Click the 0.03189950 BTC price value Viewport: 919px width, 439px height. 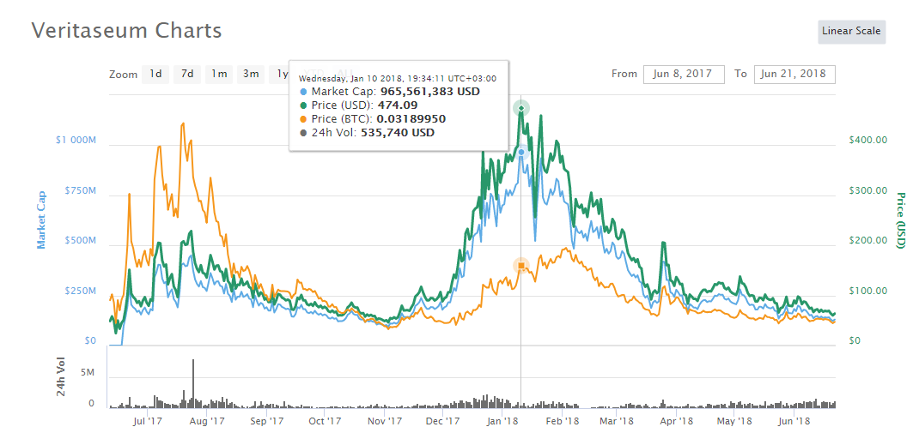coord(411,119)
